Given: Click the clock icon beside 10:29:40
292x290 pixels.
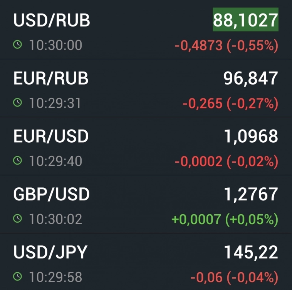Looking at the screenshot, I should (17, 161).
